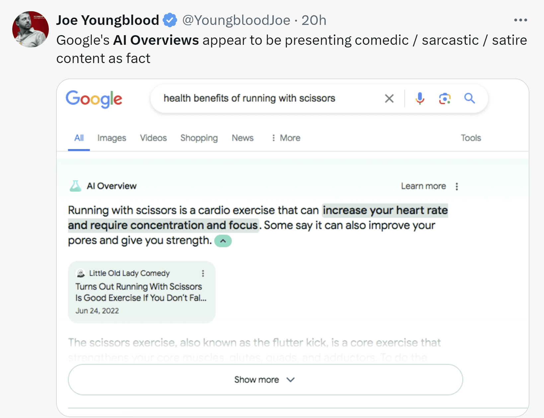Collapse the AI Overview with the up chevron
Viewport: 544px width, 418px height.
[223, 241]
